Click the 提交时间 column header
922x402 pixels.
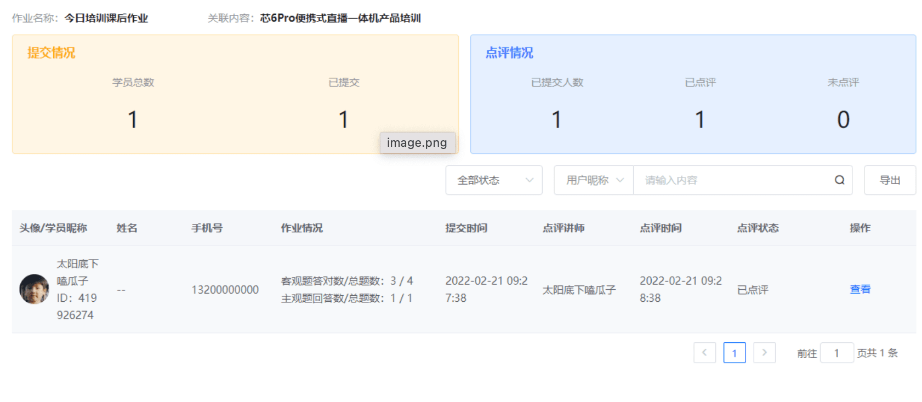click(466, 228)
